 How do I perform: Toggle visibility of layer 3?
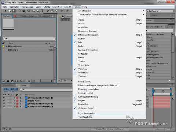click(4, 103)
